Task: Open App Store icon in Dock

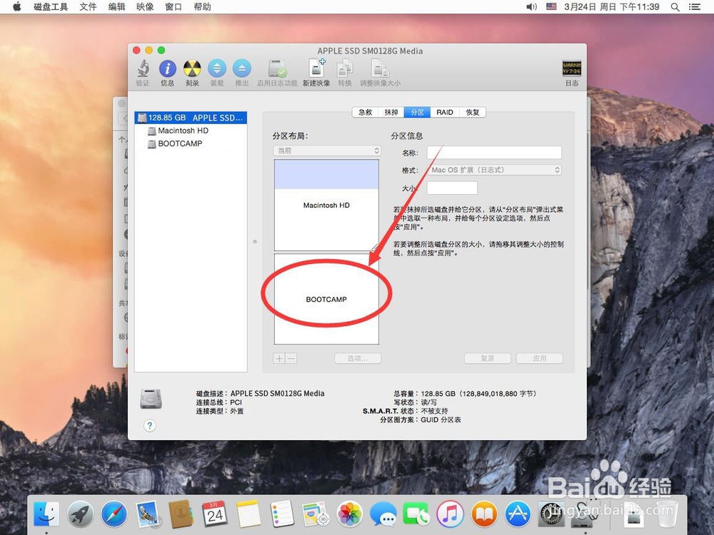Action: pos(518,514)
